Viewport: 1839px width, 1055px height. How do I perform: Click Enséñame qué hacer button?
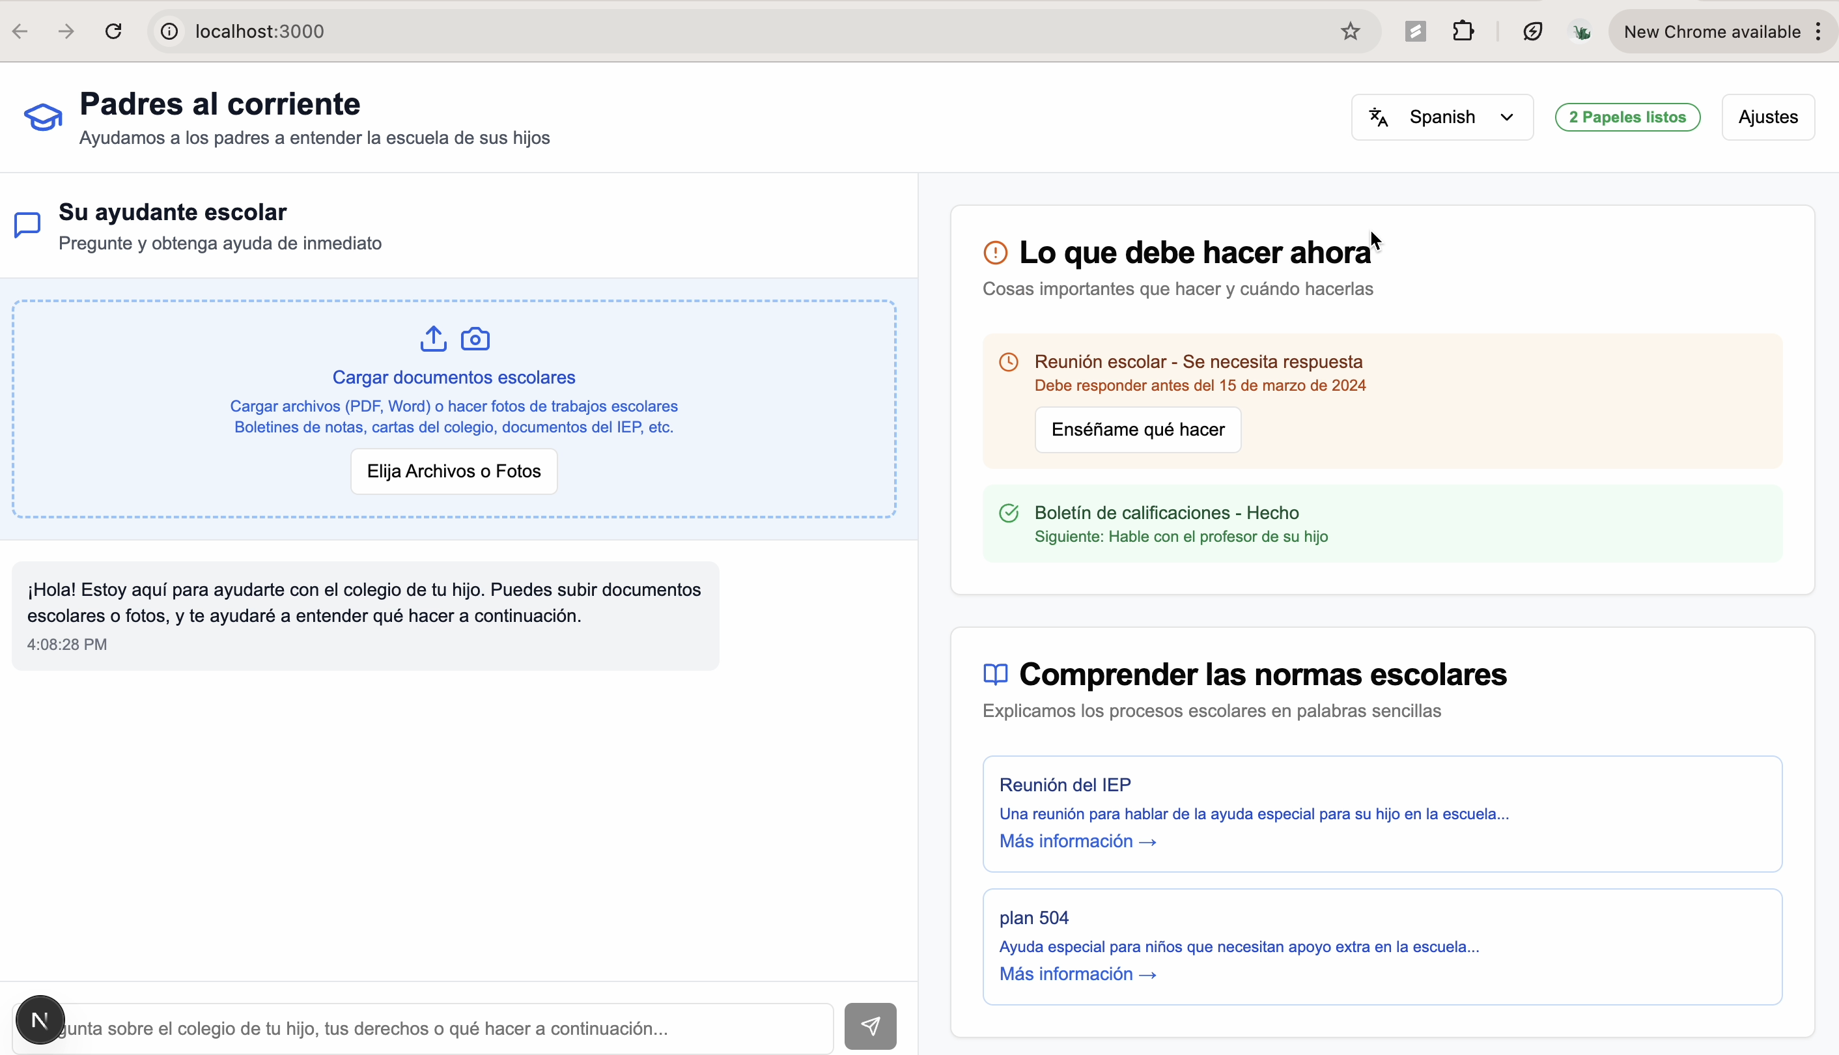[x=1138, y=430]
